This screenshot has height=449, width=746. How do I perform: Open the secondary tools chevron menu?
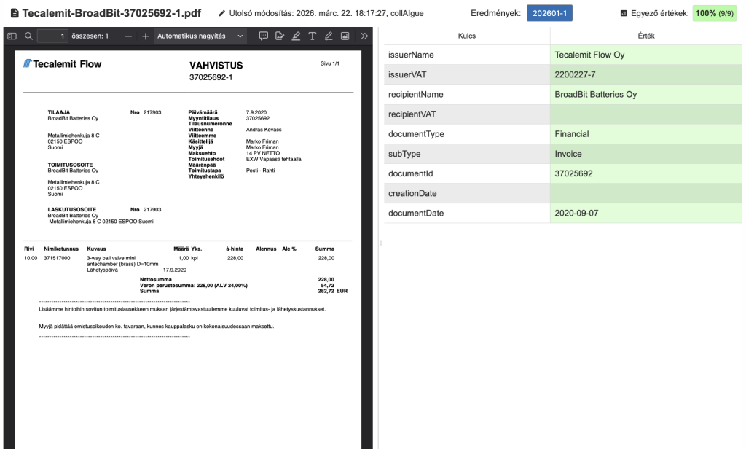(x=364, y=36)
